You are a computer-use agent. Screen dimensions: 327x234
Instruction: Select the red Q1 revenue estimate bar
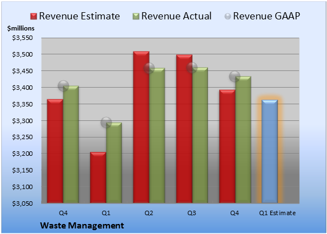pyautogui.click(x=98, y=177)
